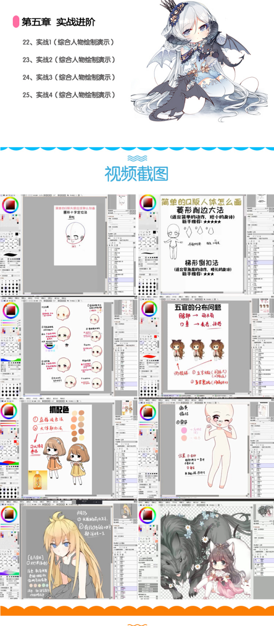Open the 菱形削边大法 body tutorial screenshot
This screenshot has width=274, height=626.
pos(206,244)
